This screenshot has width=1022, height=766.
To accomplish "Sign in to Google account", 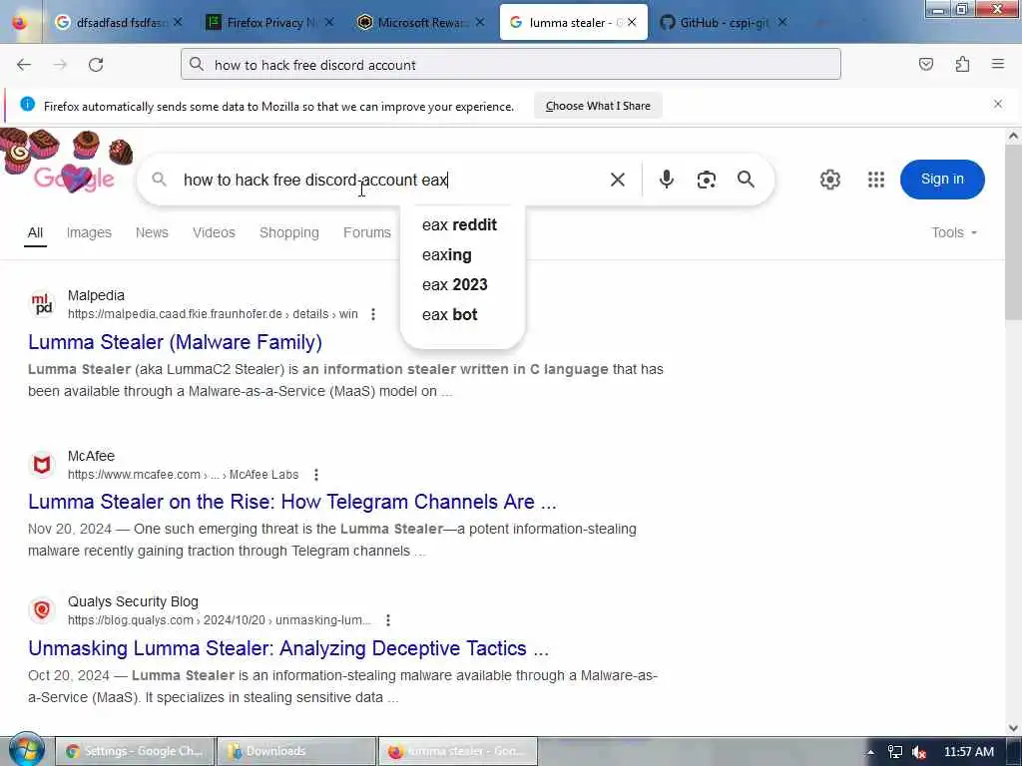I will pos(942,180).
